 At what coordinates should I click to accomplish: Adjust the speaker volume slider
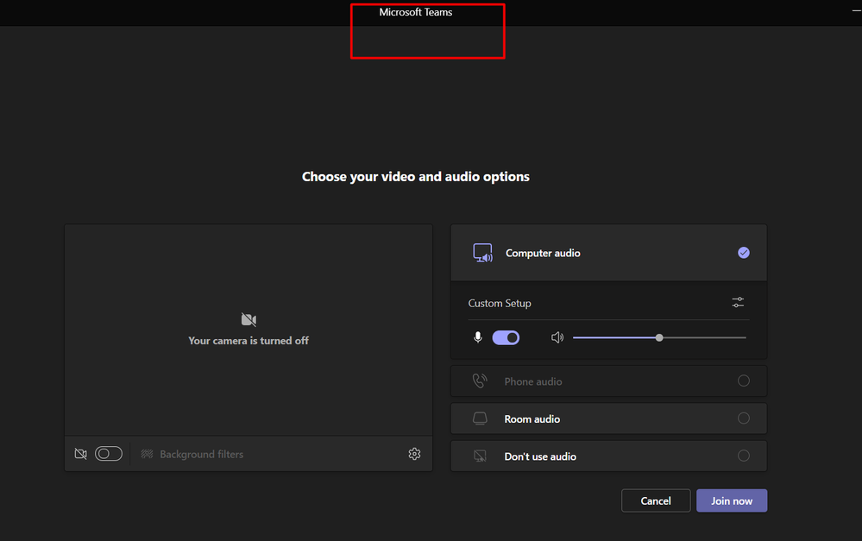click(659, 337)
